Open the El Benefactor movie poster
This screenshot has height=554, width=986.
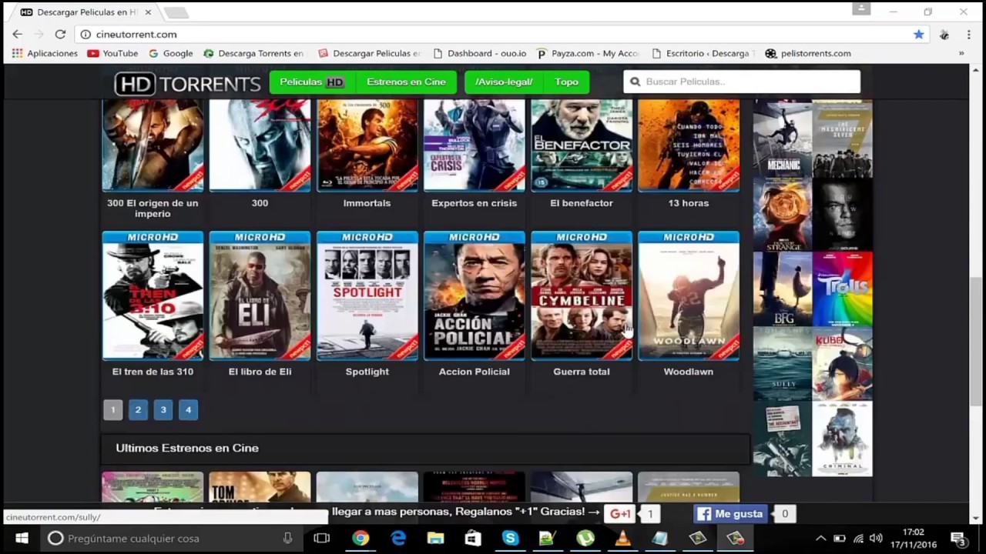582,145
